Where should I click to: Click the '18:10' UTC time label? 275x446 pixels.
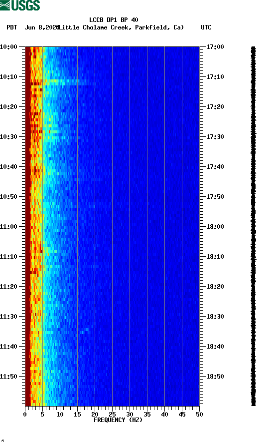click(215, 256)
